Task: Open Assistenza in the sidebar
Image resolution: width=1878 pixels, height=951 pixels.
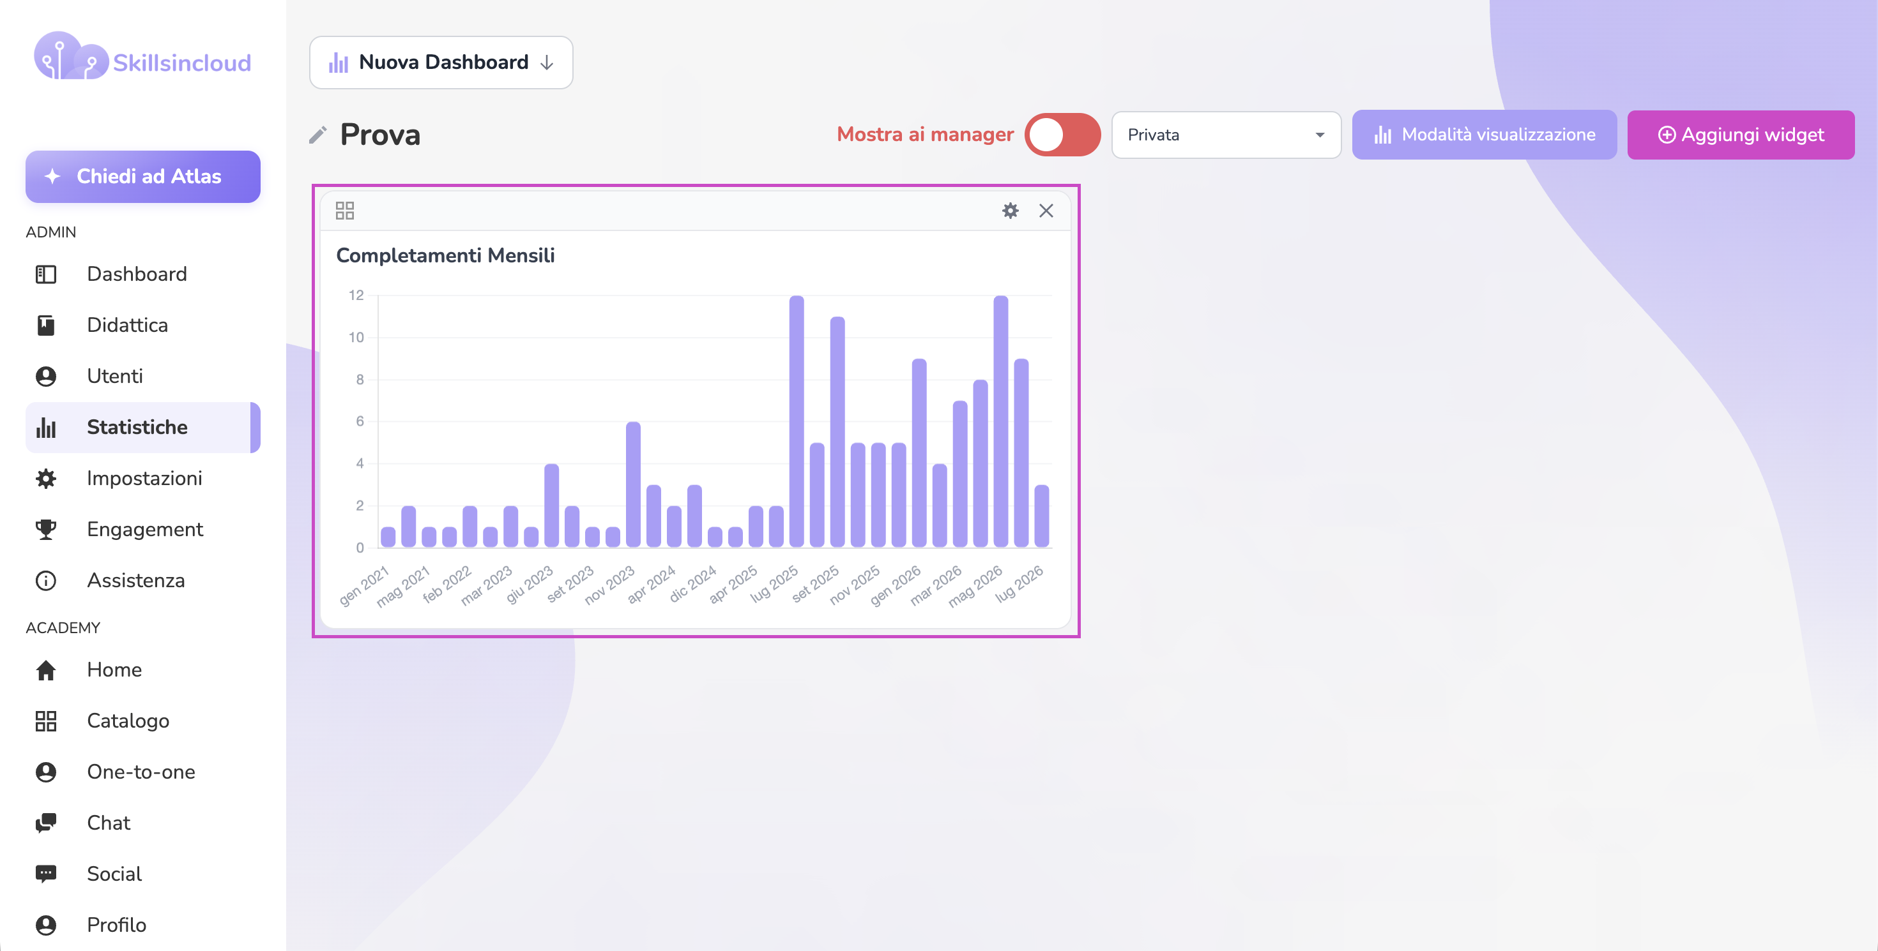Action: tap(143, 580)
